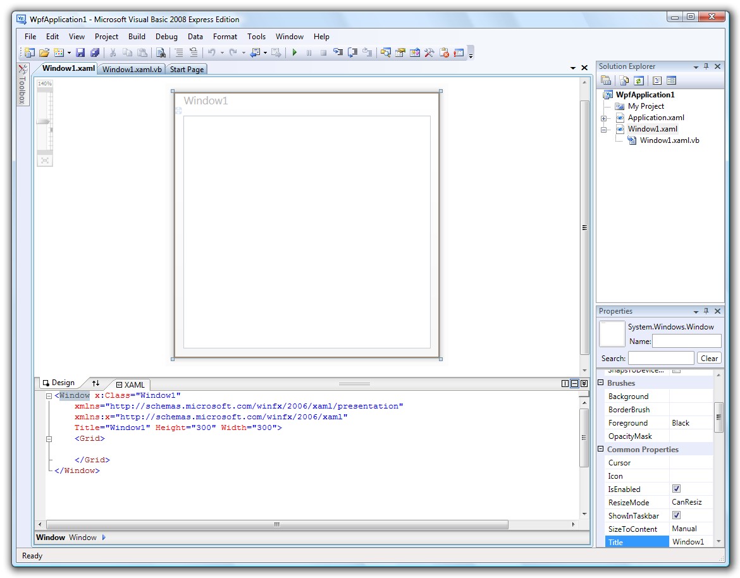740x578 pixels.
Task: Click the Open File folder icon
Action: click(44, 53)
